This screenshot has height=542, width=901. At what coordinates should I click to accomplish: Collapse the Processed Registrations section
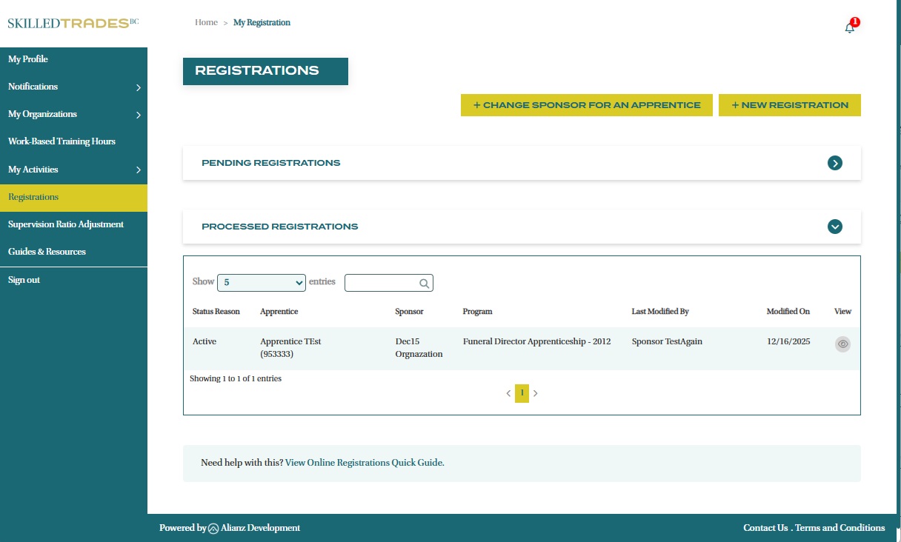coord(834,227)
